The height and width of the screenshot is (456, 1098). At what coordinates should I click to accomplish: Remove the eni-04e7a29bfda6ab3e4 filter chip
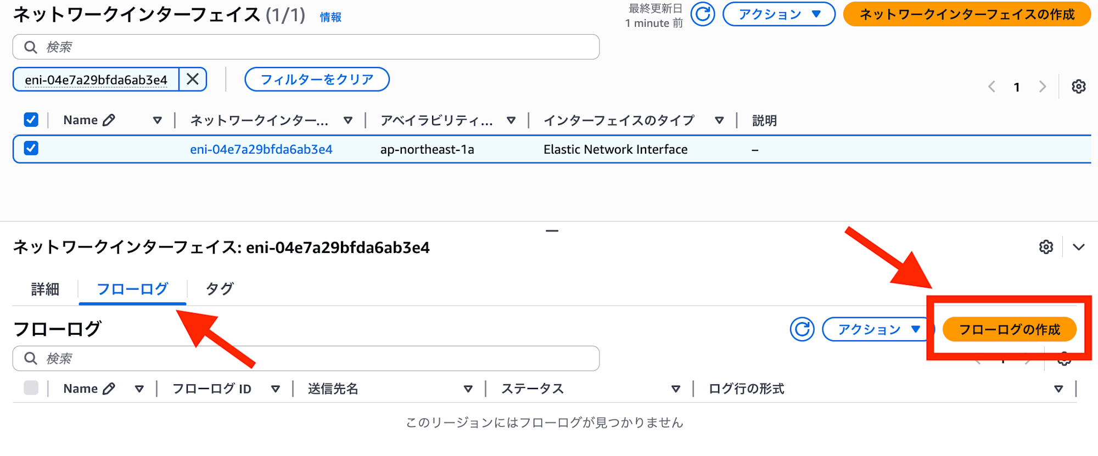193,80
